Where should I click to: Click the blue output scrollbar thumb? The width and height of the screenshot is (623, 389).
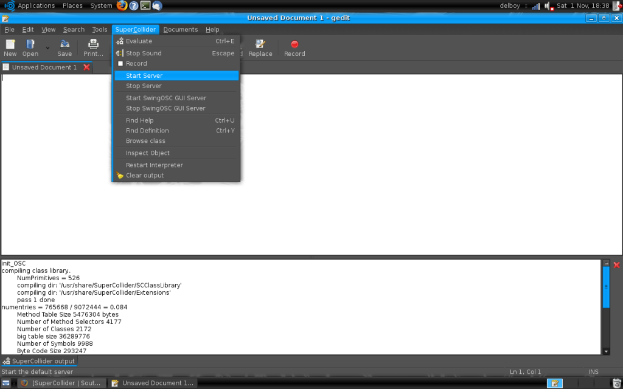coord(607,287)
